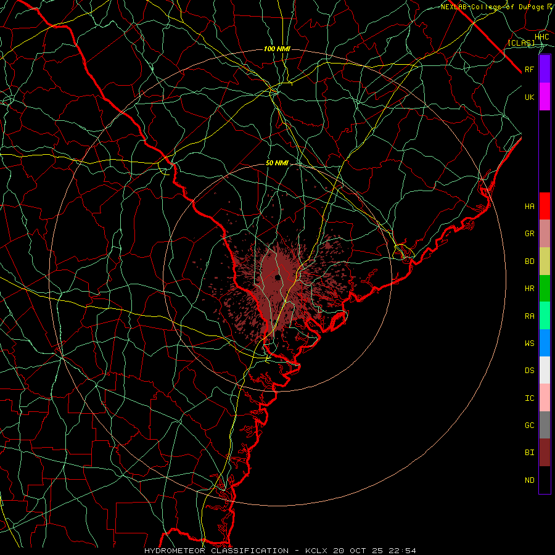This screenshot has width=555, height=555.
Task: Click the IC legend label
Action: click(x=530, y=398)
